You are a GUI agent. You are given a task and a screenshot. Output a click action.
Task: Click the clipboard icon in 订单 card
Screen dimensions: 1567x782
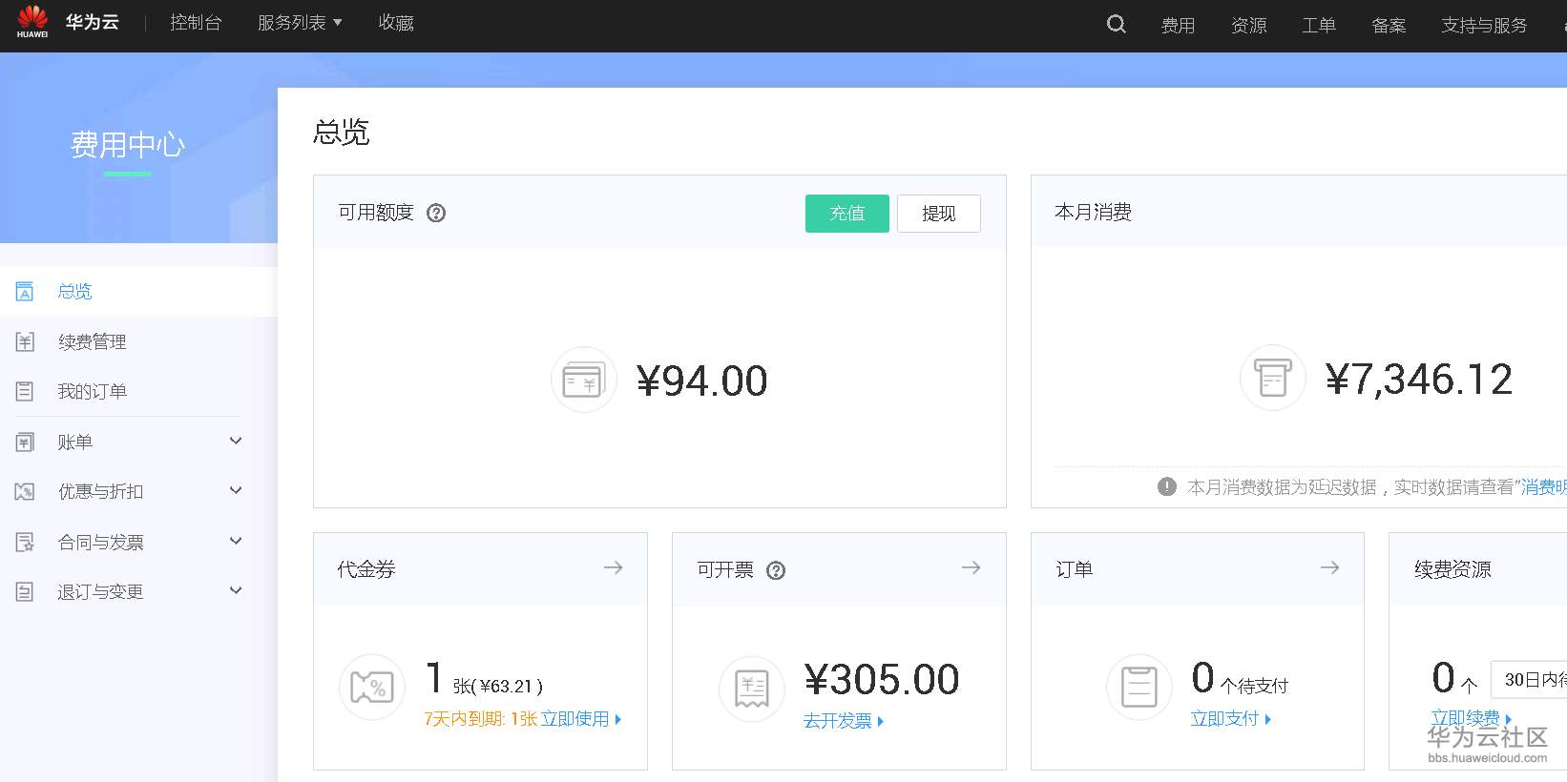(x=1139, y=687)
